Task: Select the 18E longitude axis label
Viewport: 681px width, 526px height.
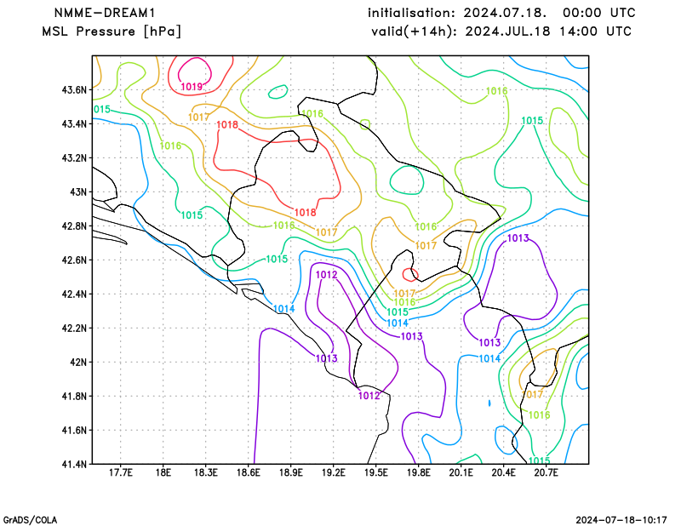Action: click(163, 472)
